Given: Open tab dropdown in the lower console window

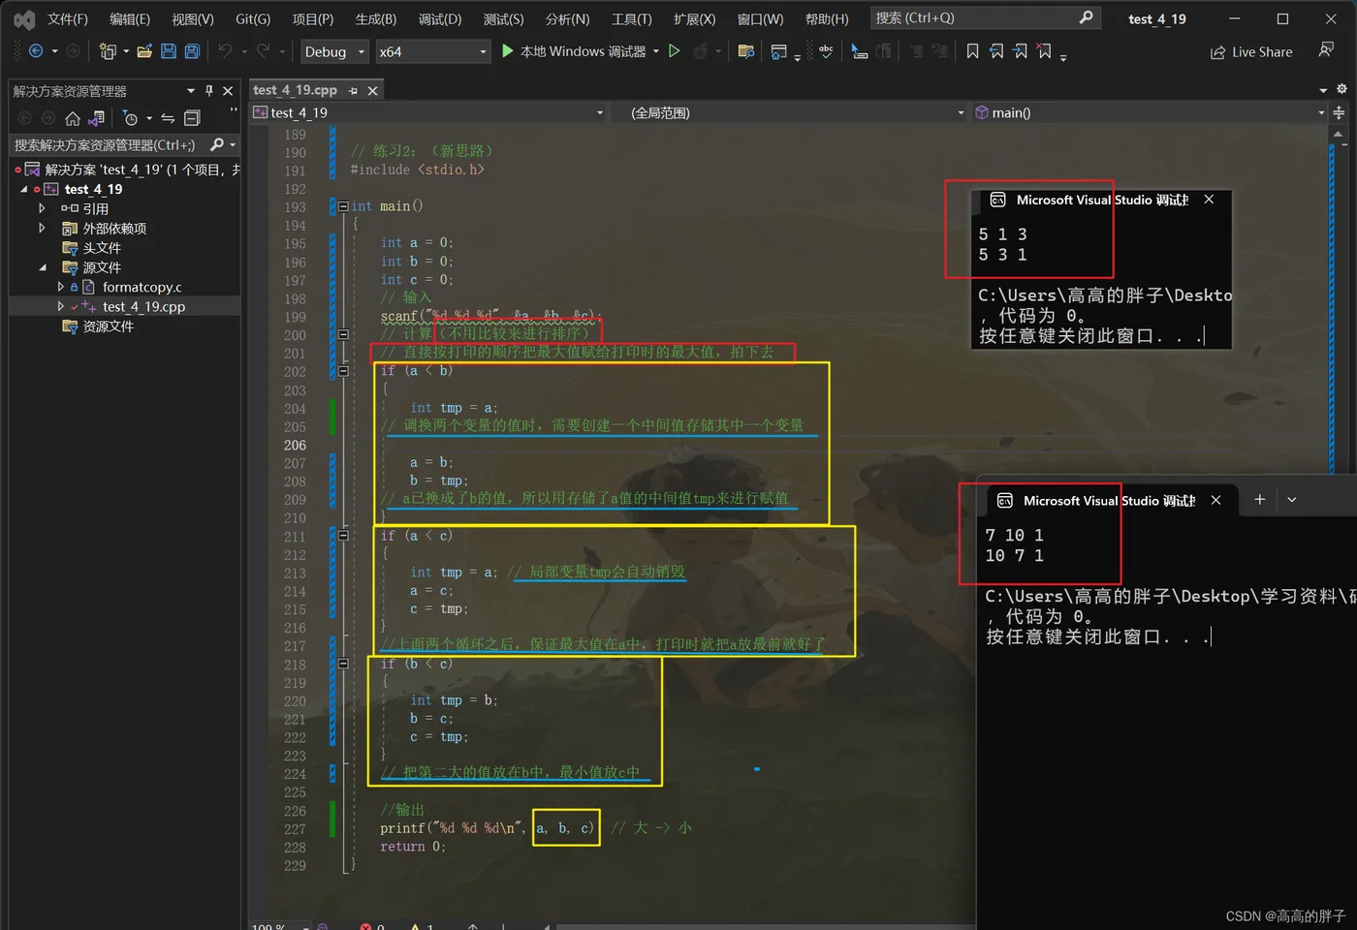Looking at the screenshot, I should [x=1292, y=500].
